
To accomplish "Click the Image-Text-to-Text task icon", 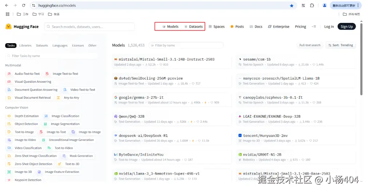I will 47,74.
